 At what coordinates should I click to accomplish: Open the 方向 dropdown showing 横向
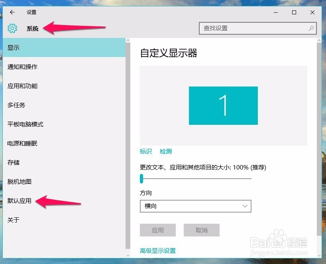click(195, 206)
